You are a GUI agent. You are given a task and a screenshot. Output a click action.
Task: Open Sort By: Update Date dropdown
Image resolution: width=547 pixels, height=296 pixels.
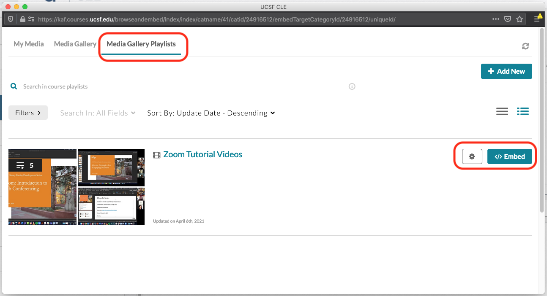(x=211, y=113)
